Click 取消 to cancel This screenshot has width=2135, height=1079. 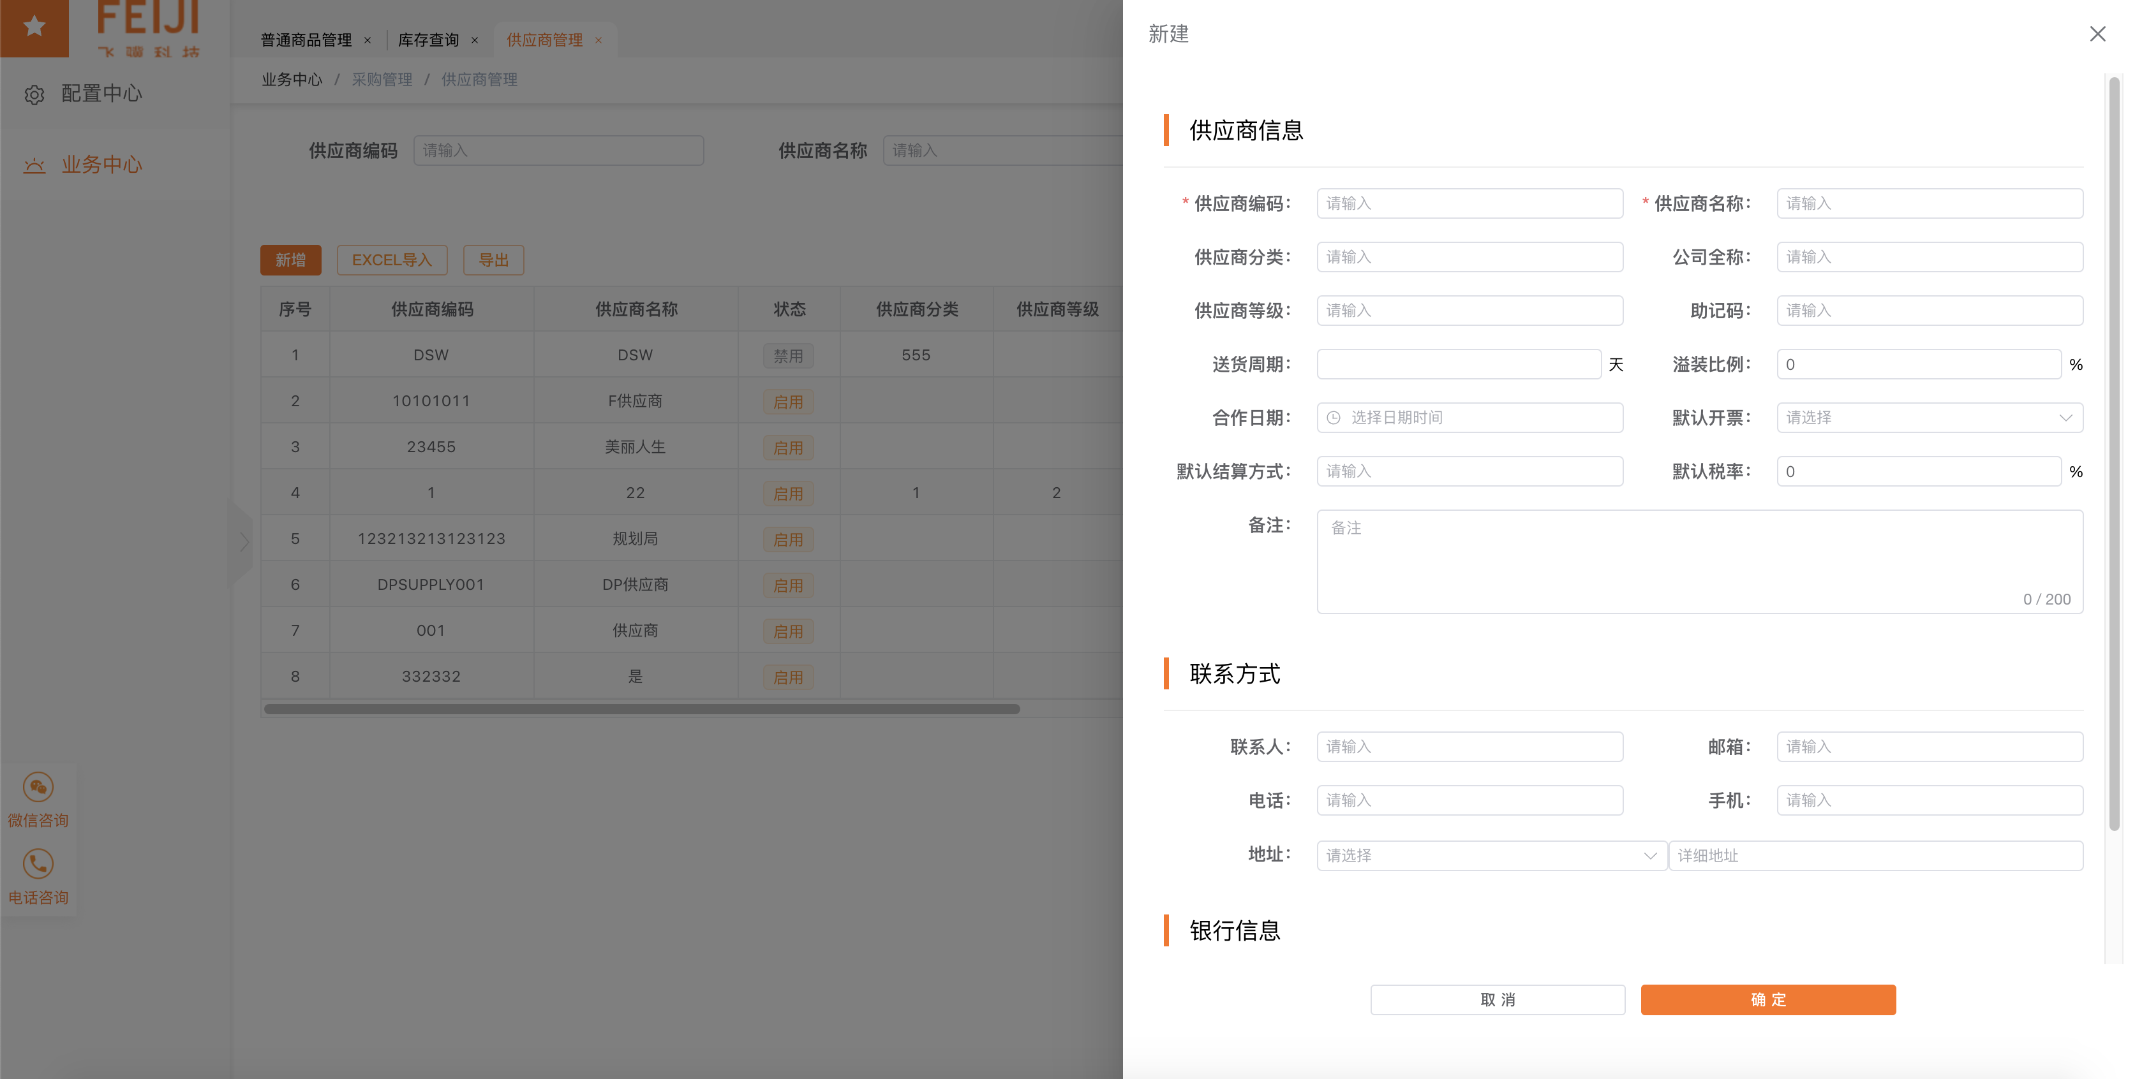pos(1498,999)
